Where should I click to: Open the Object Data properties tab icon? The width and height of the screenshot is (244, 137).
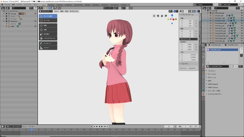click(x=203, y=90)
